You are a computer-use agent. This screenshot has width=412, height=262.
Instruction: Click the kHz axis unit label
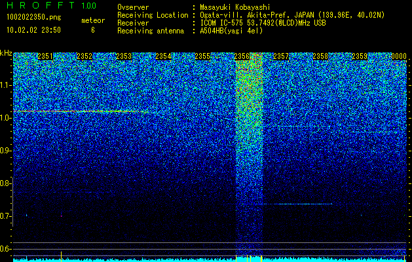click(x=6, y=53)
